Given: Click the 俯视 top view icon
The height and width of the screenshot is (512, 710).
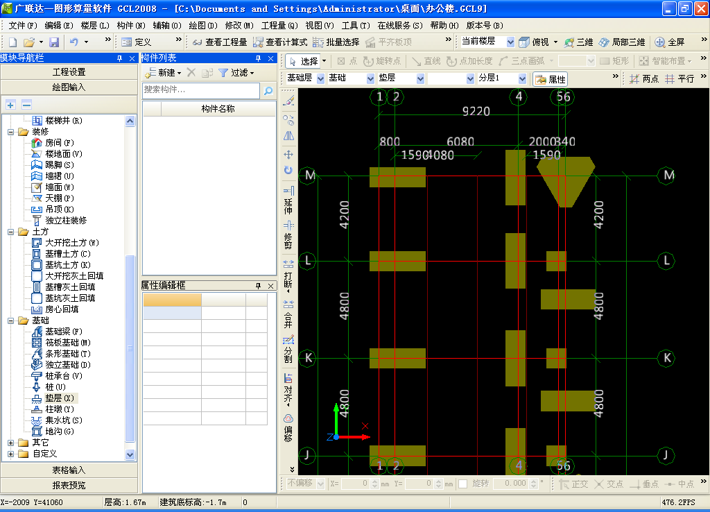Looking at the screenshot, I should pos(524,42).
